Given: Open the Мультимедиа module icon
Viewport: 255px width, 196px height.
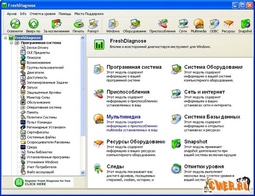Looking at the screenshot, I should click(99, 119).
